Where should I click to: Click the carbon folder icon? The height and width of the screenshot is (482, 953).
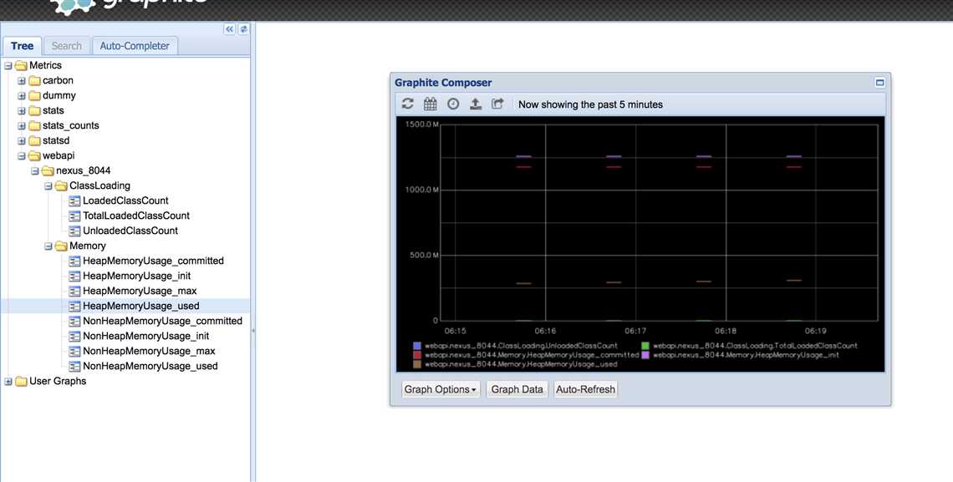34,81
